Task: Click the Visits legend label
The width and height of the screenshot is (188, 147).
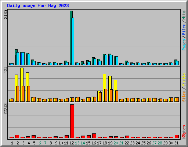Action: click(x=184, y=80)
